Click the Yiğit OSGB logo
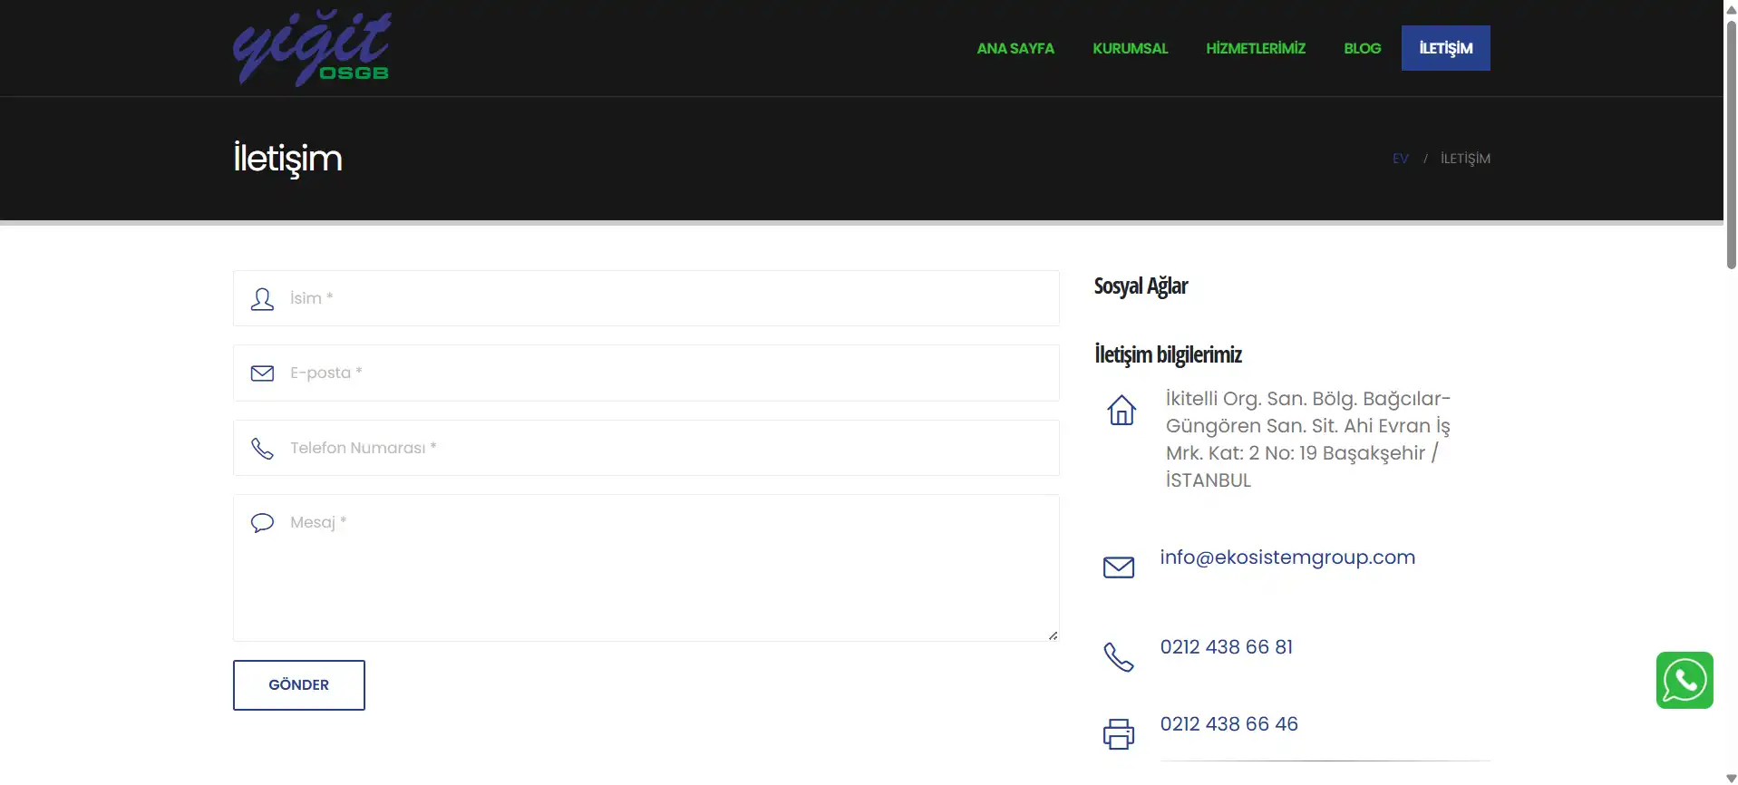Viewport: 1738px width, 785px height. (312, 48)
